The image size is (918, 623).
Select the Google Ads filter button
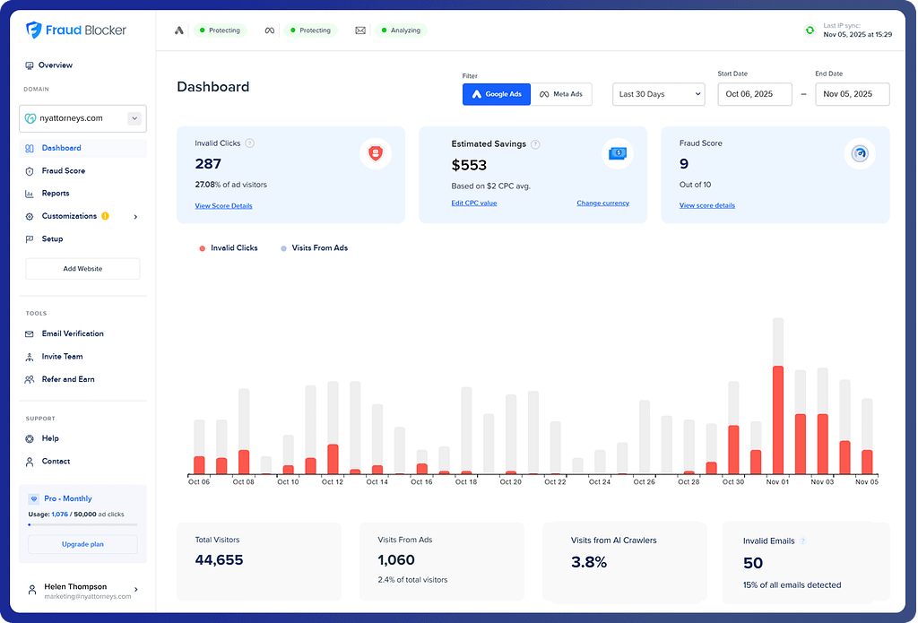[x=497, y=94]
